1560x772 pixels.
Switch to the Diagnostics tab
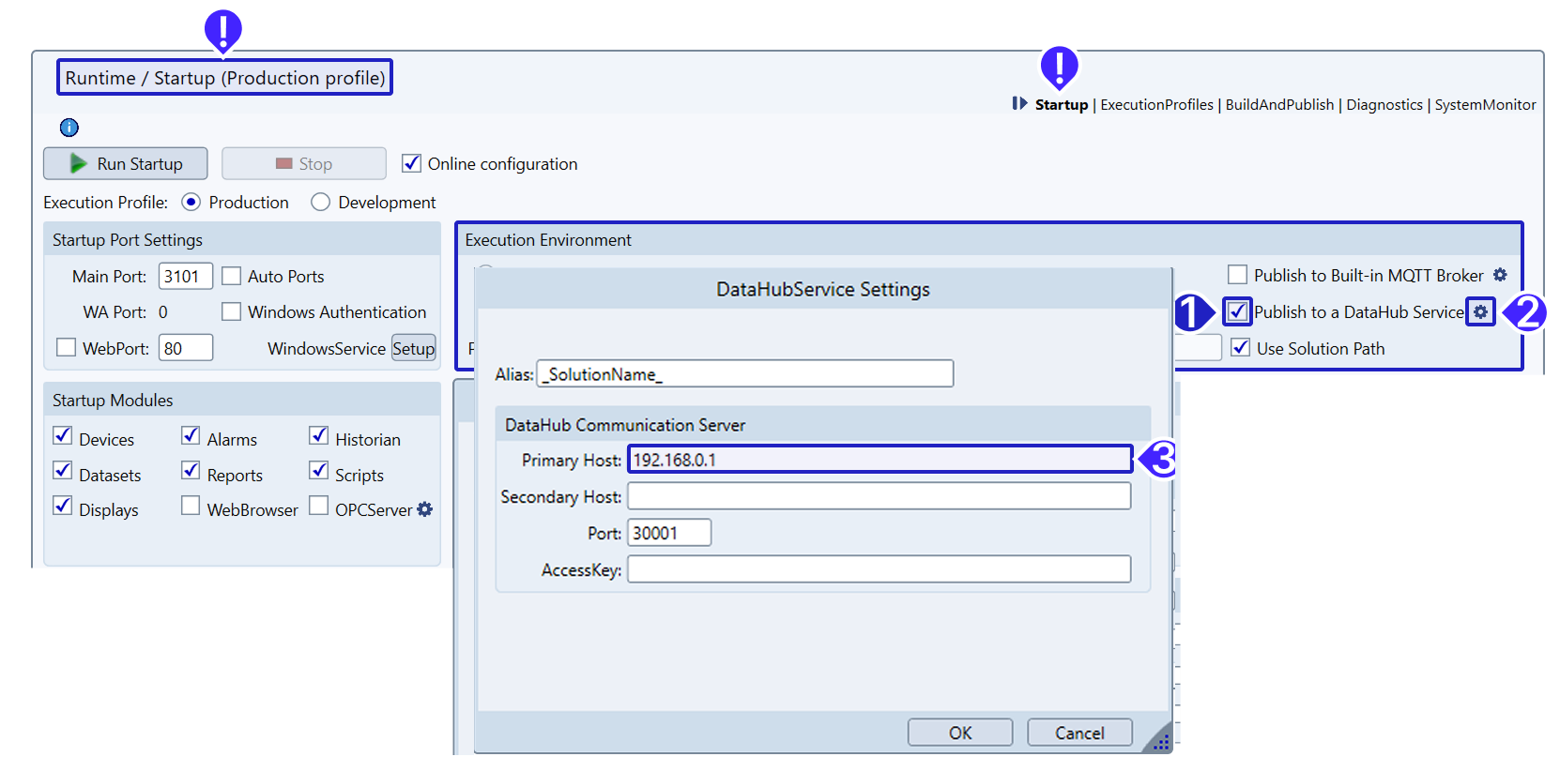tap(1384, 105)
